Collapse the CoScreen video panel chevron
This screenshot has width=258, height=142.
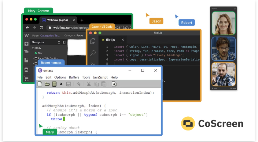pyautogui.click(x=235, y=9)
